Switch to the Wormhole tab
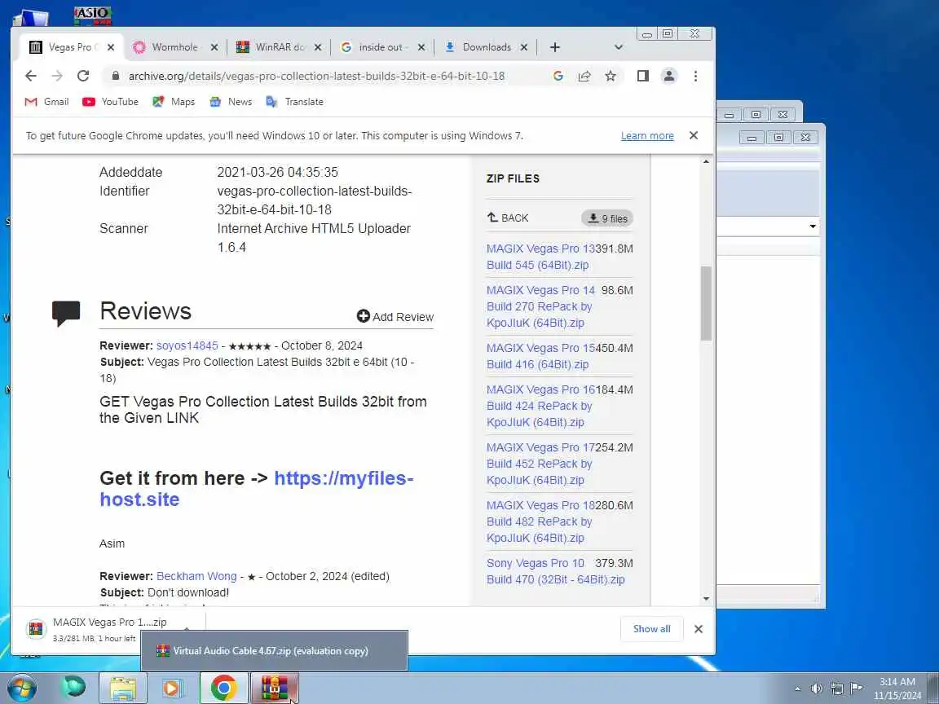The height and width of the screenshot is (704, 939). [x=175, y=47]
